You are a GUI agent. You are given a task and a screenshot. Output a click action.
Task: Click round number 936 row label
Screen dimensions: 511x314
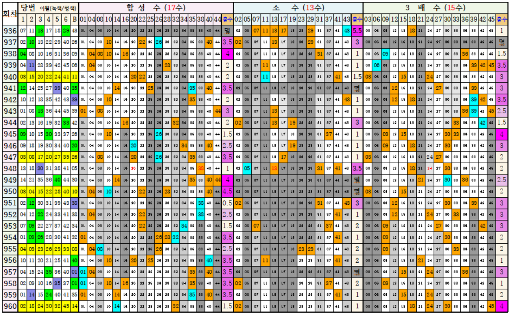point(9,31)
